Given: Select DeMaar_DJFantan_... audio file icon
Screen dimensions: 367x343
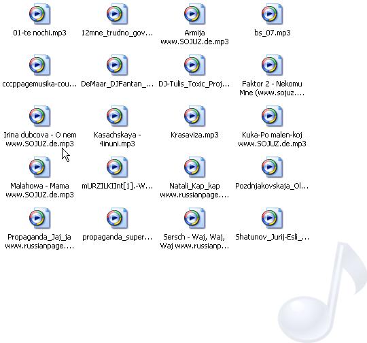Looking at the screenshot, I should (117, 65).
